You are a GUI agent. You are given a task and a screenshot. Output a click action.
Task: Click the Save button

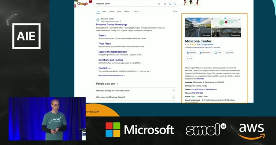click(218, 52)
